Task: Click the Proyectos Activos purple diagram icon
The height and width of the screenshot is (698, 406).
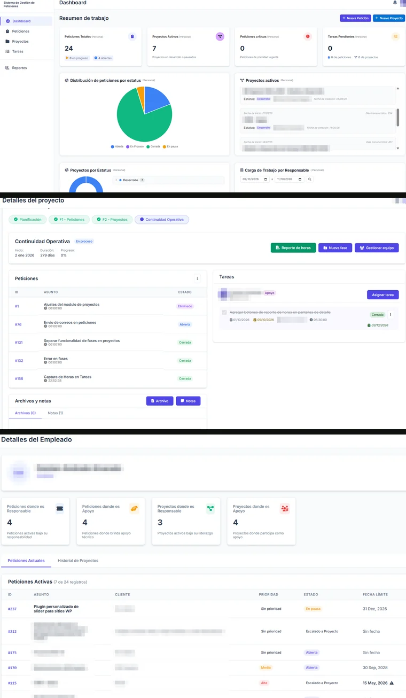Action: (x=220, y=36)
